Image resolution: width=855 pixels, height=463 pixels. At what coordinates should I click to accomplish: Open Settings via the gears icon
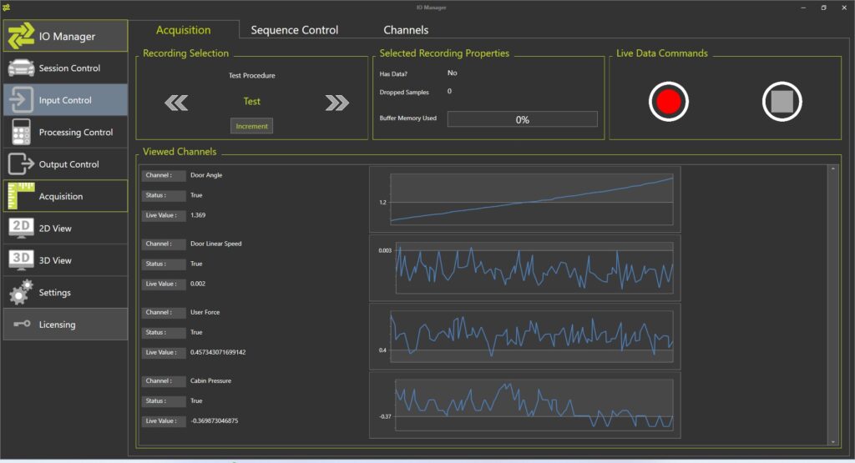pos(21,293)
